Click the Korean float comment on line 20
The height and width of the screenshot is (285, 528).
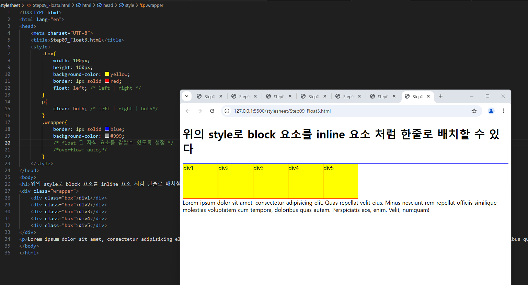113,143
